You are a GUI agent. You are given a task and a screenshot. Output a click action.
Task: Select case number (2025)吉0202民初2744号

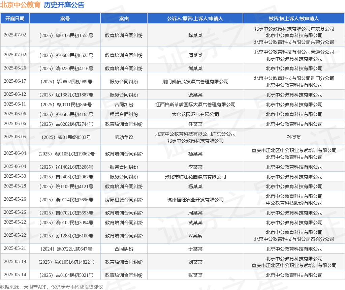[66, 124]
